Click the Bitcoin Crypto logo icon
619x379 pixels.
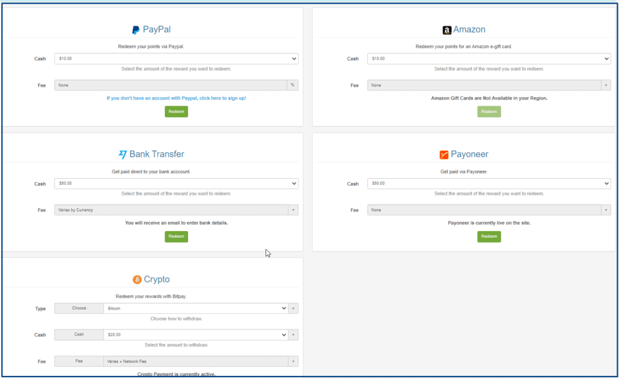click(x=137, y=279)
